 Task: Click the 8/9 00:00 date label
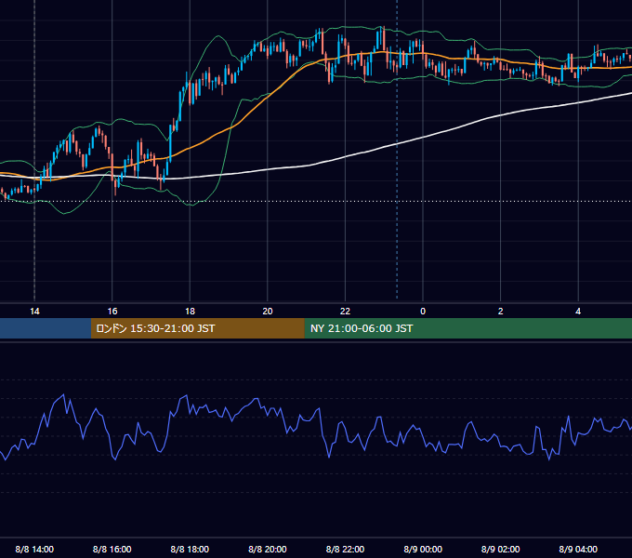(423, 549)
